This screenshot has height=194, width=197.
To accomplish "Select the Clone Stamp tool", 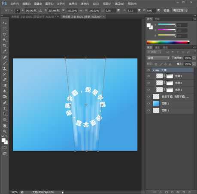I will (x=5, y=68).
